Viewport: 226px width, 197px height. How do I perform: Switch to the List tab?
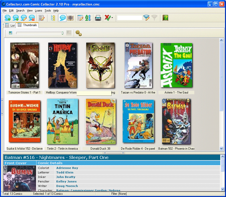pyautogui.click(x=10, y=25)
